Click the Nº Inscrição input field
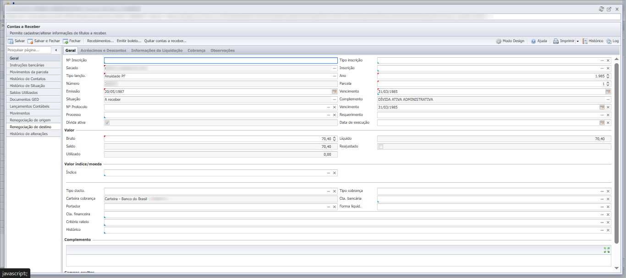Viewport: 626px width, 278px height. [221, 60]
